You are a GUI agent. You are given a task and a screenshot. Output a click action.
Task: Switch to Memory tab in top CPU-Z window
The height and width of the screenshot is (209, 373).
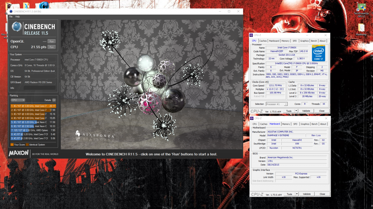285,41
